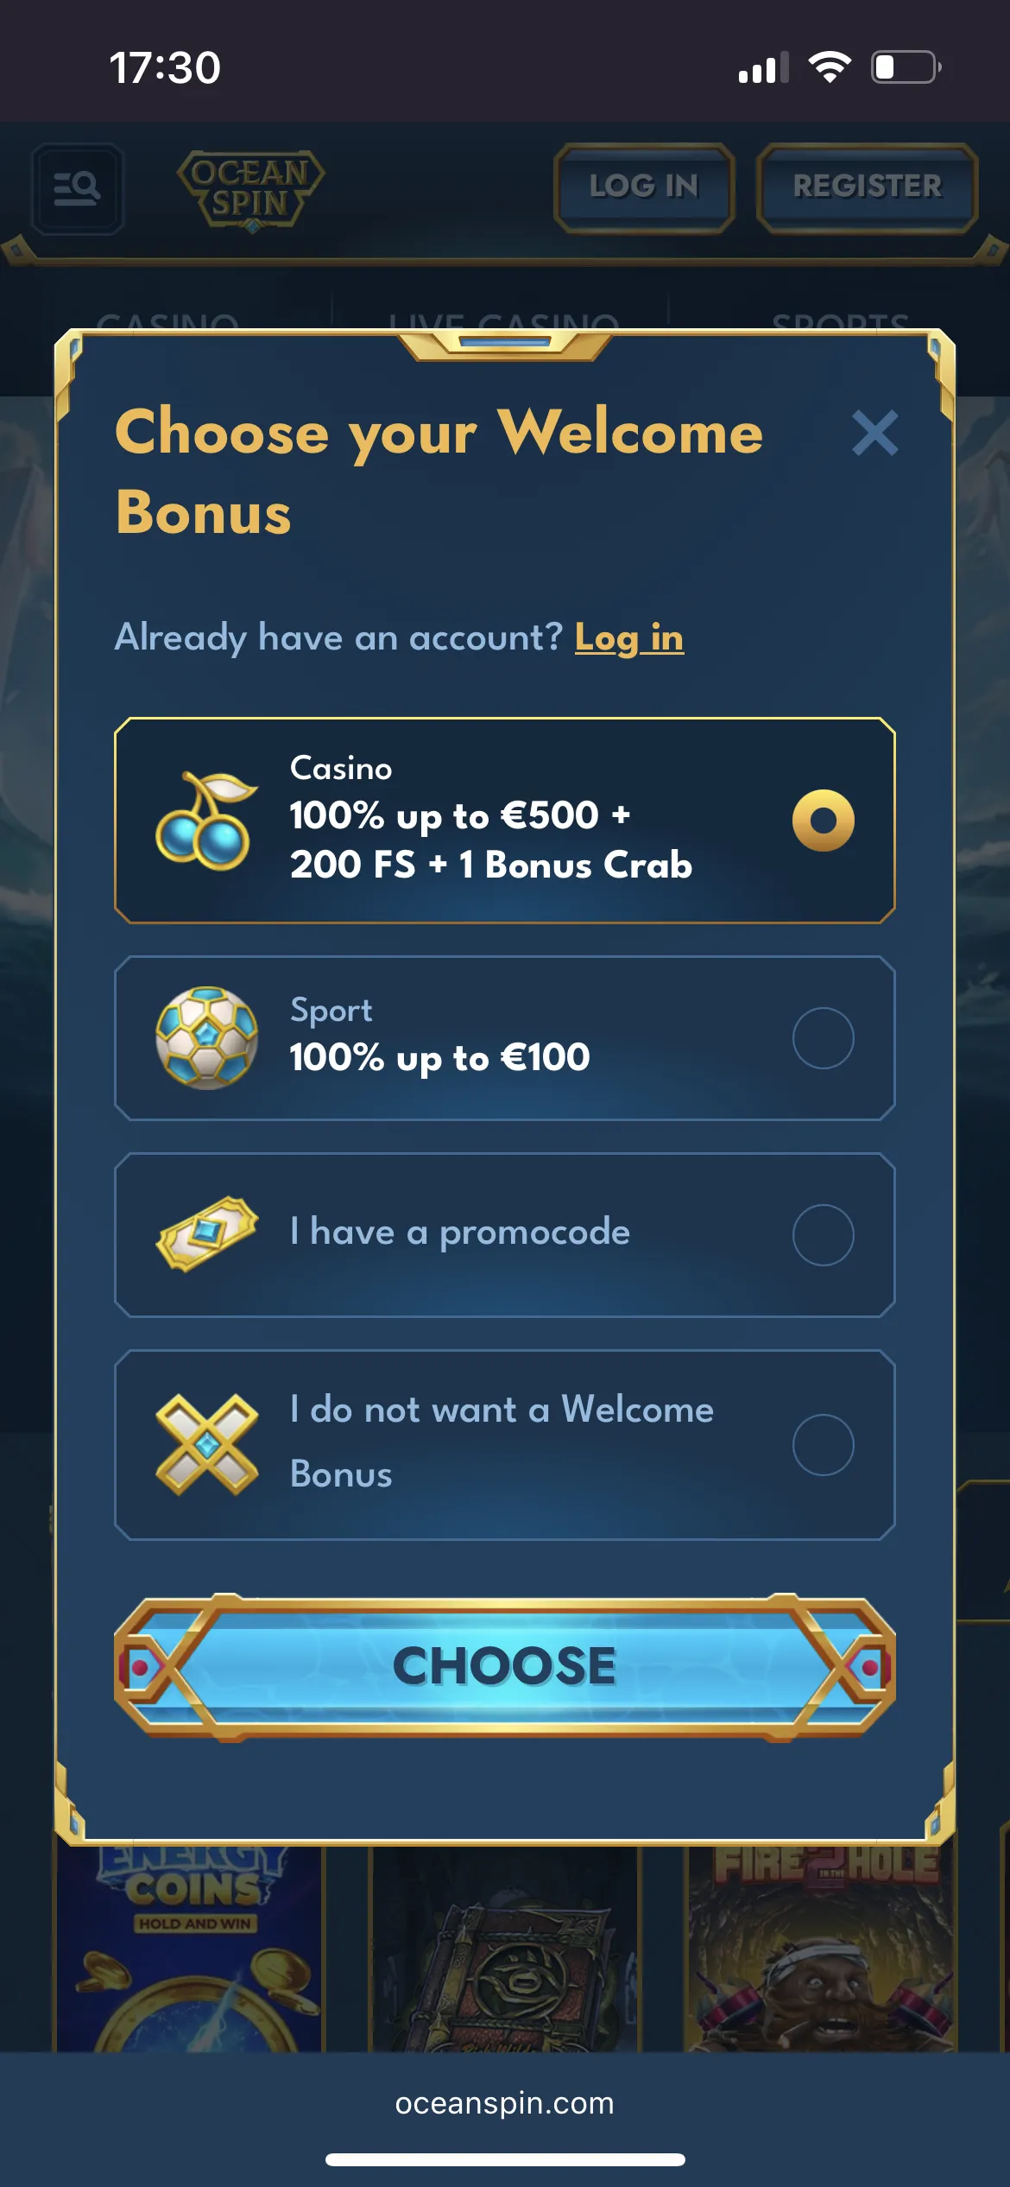The width and height of the screenshot is (1010, 2187).
Task: Open the search menu icon
Action: 77,187
